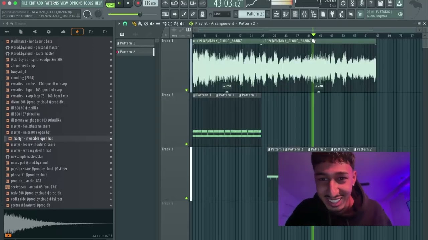Click the one-click audio recording microphone
Image resolution: width=428 pixels, height=240 pixels.
[362, 4]
